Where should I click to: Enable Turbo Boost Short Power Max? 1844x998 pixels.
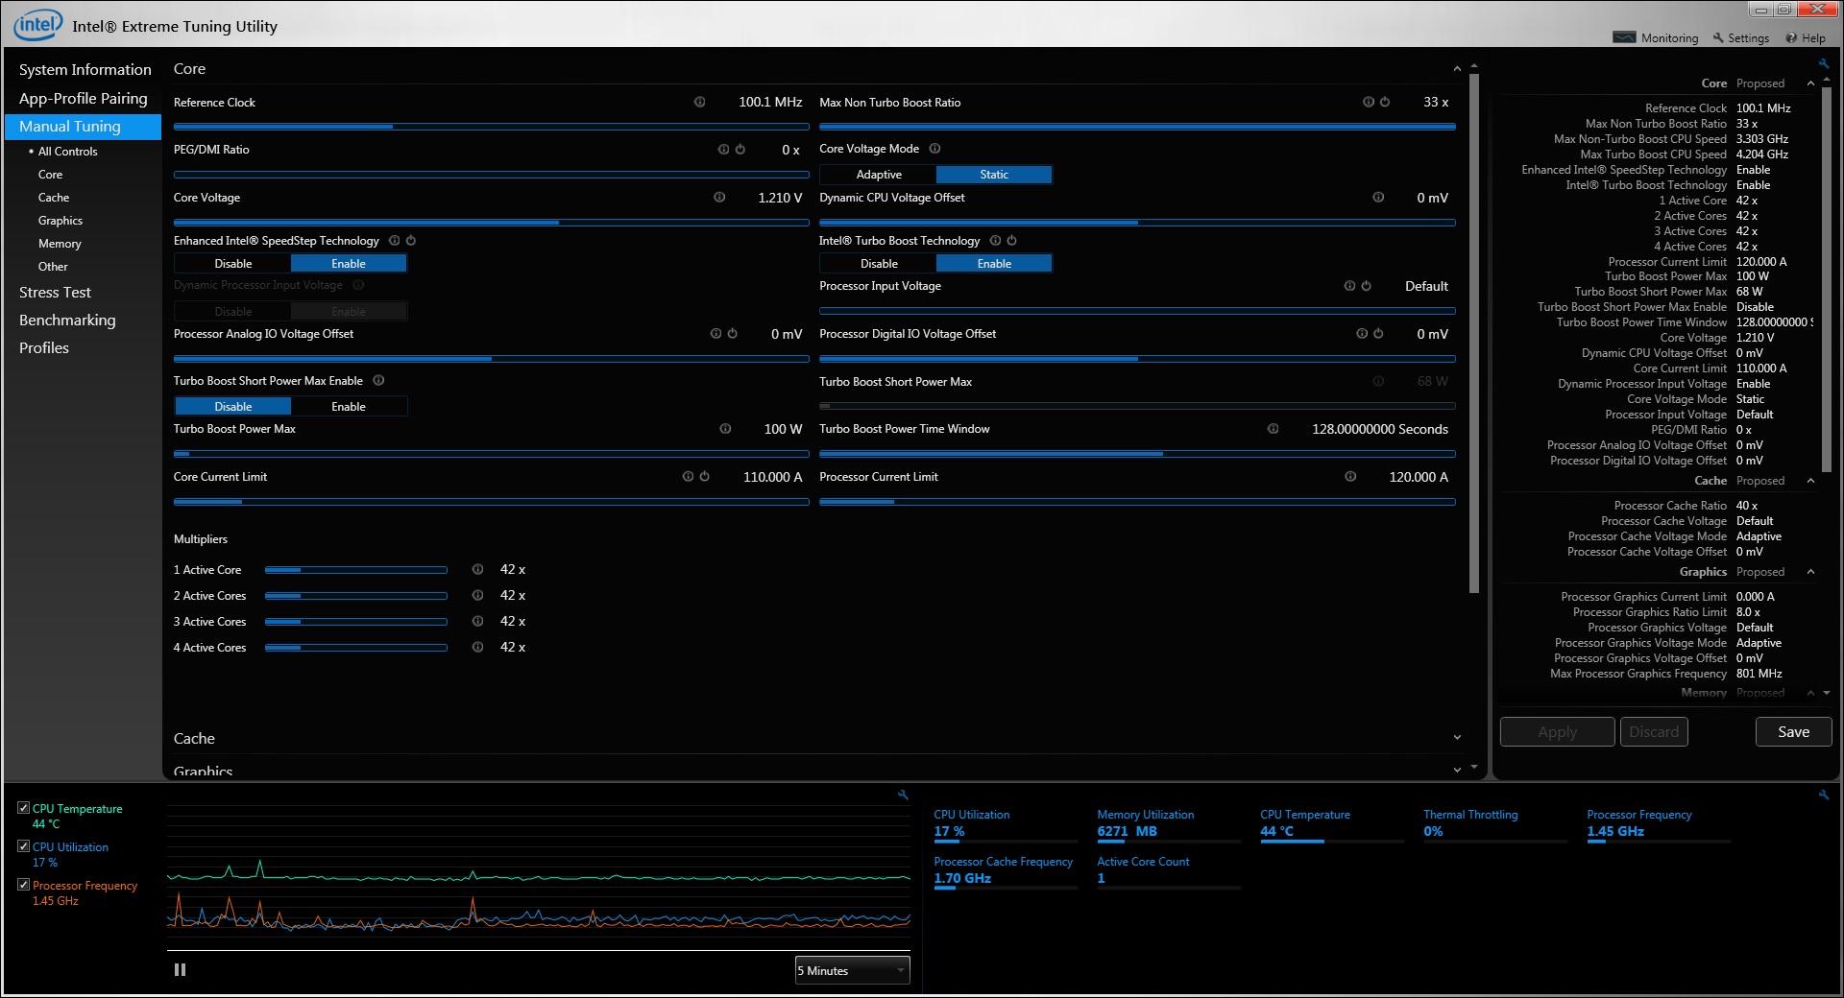coord(349,407)
